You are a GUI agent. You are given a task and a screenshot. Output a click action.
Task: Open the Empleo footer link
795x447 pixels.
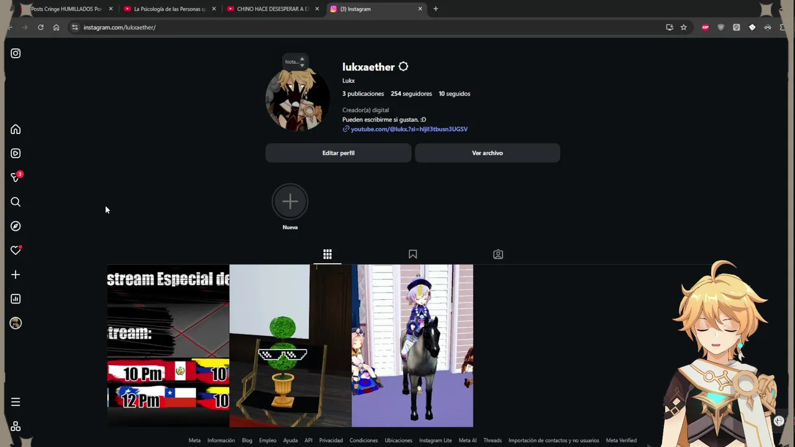coord(268,440)
